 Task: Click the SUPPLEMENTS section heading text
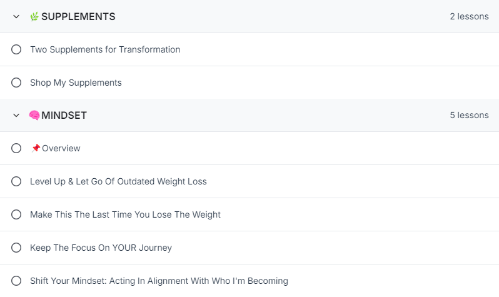[x=78, y=16]
